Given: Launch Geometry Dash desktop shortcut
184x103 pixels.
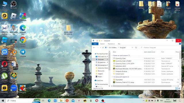Looking at the screenshot, I should (x=14, y=78).
